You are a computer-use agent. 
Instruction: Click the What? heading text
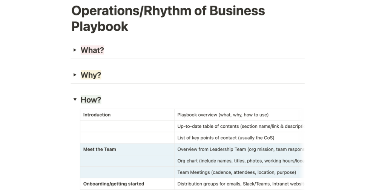click(x=92, y=50)
